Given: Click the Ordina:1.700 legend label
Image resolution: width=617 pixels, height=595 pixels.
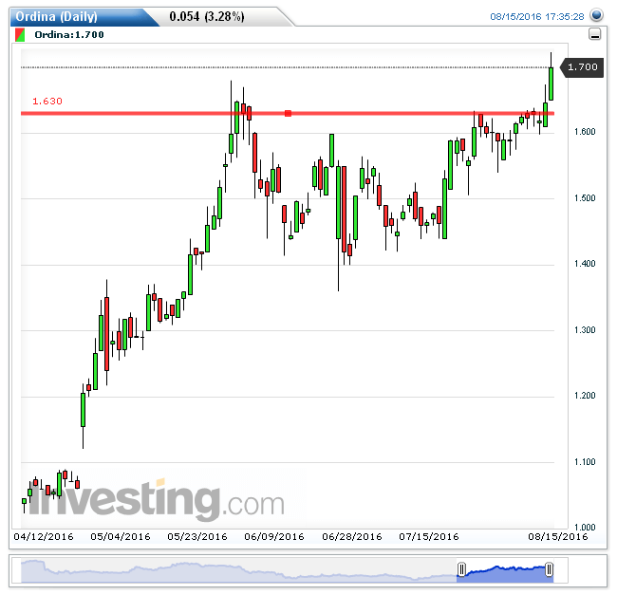Looking at the screenshot, I should pyautogui.click(x=69, y=34).
